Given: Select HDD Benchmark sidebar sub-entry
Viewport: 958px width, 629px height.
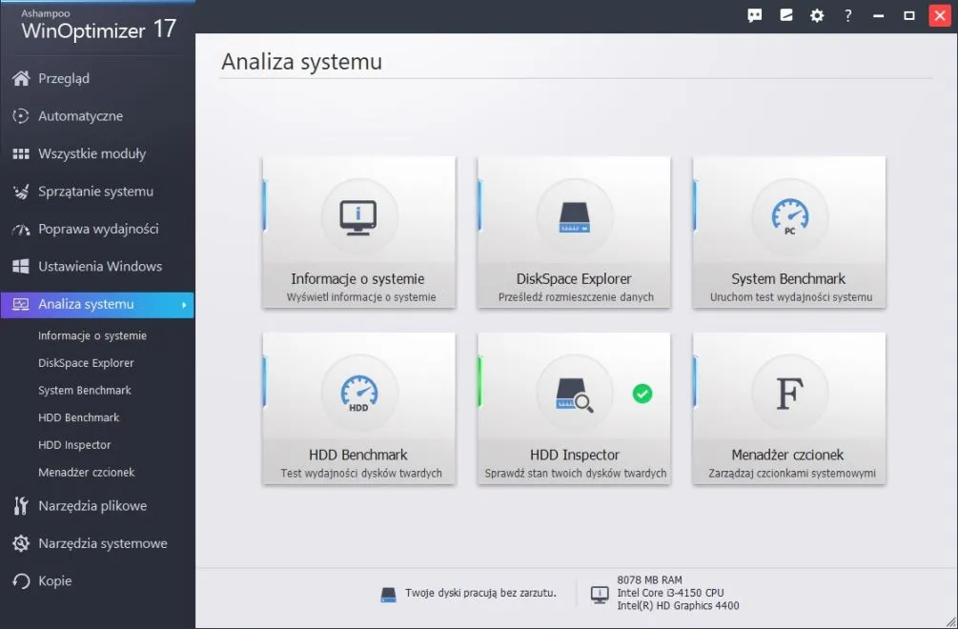Looking at the screenshot, I should (x=80, y=417).
